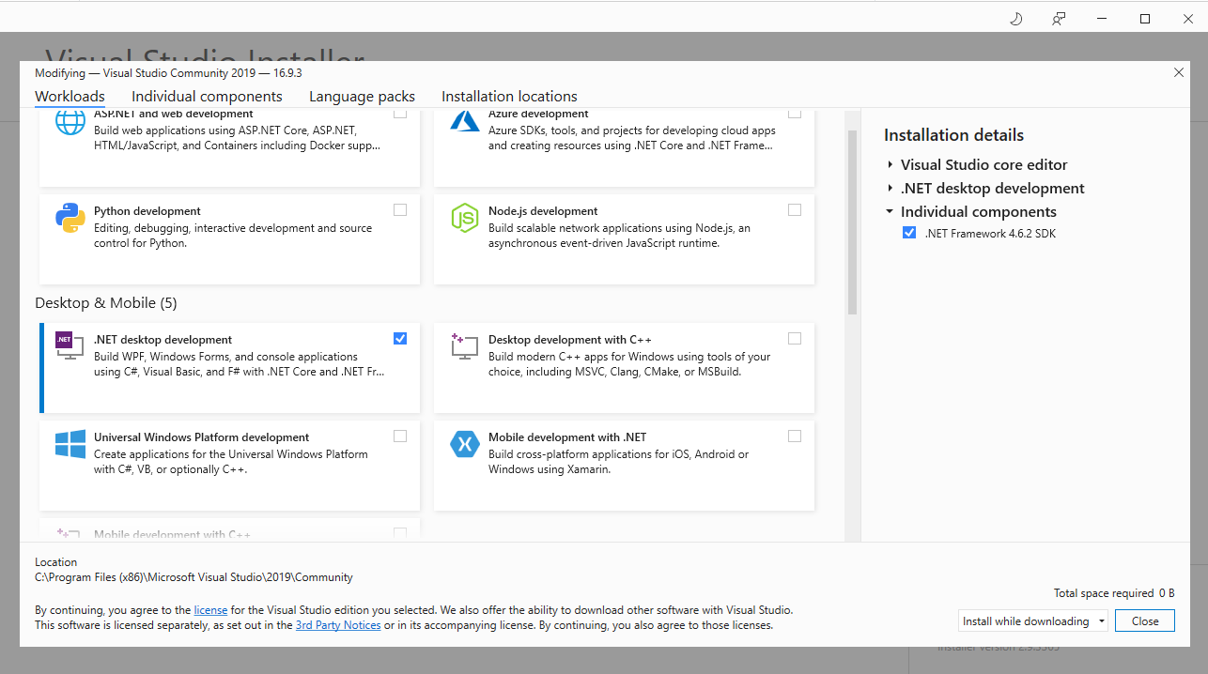Open the 3rd Party Notices link

338,624
